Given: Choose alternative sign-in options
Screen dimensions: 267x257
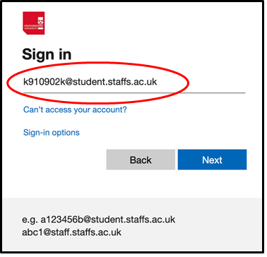Looking at the screenshot, I should (52, 134).
